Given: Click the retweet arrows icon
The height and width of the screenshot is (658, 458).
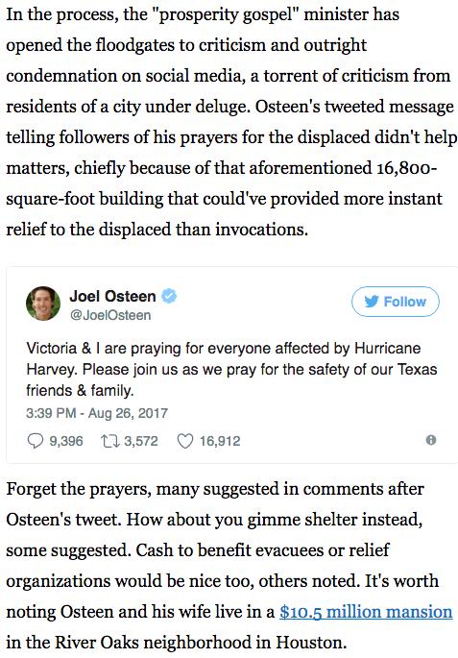Looking at the screenshot, I should tap(110, 441).
